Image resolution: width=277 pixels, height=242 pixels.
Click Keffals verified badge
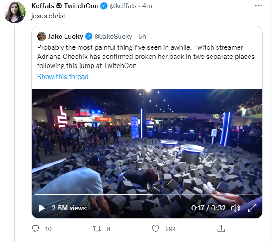click(104, 6)
